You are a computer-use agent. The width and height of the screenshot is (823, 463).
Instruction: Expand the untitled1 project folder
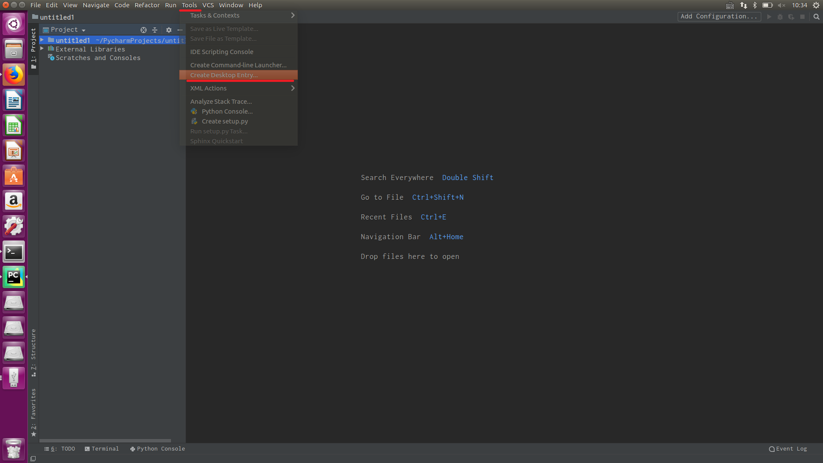42,40
